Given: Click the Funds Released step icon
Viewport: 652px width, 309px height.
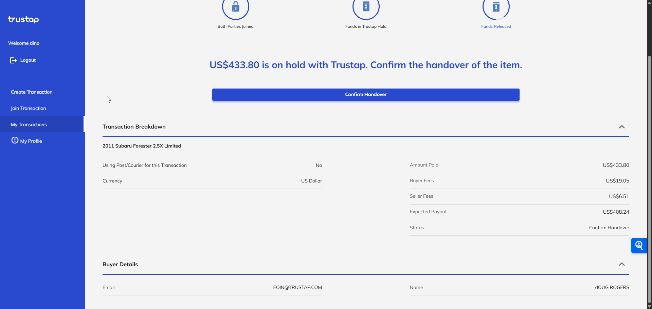Looking at the screenshot, I should (x=496, y=7).
